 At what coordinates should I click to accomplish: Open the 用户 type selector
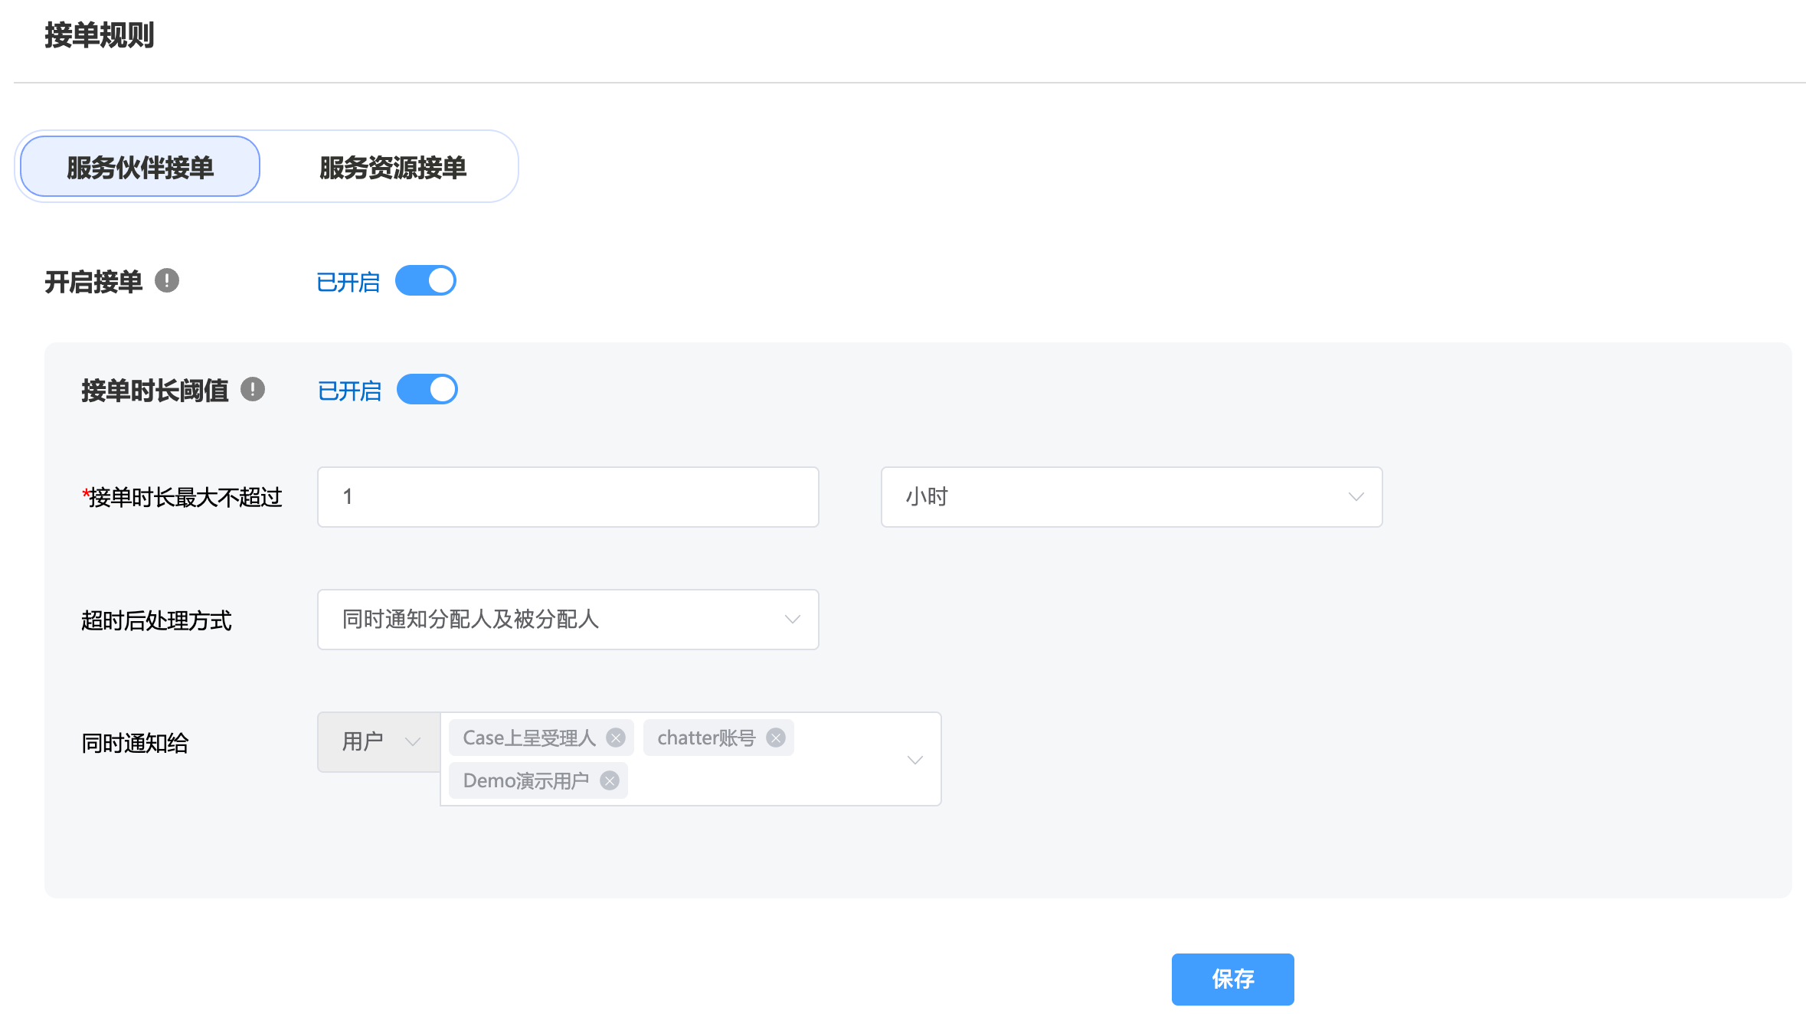(378, 741)
